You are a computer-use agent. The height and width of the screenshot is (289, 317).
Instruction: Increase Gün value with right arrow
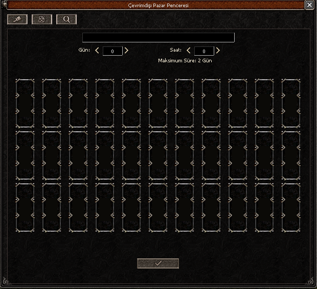click(x=126, y=51)
